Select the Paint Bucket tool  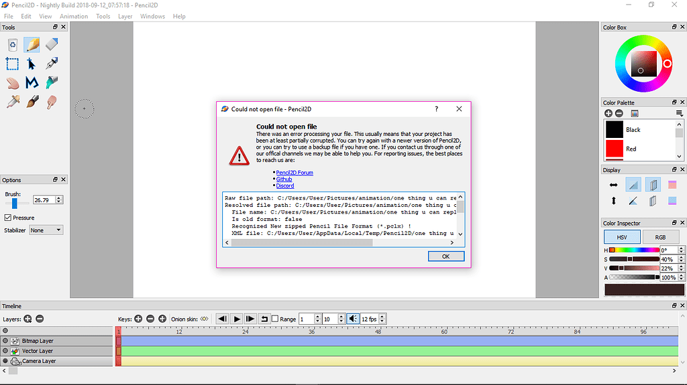click(x=52, y=82)
